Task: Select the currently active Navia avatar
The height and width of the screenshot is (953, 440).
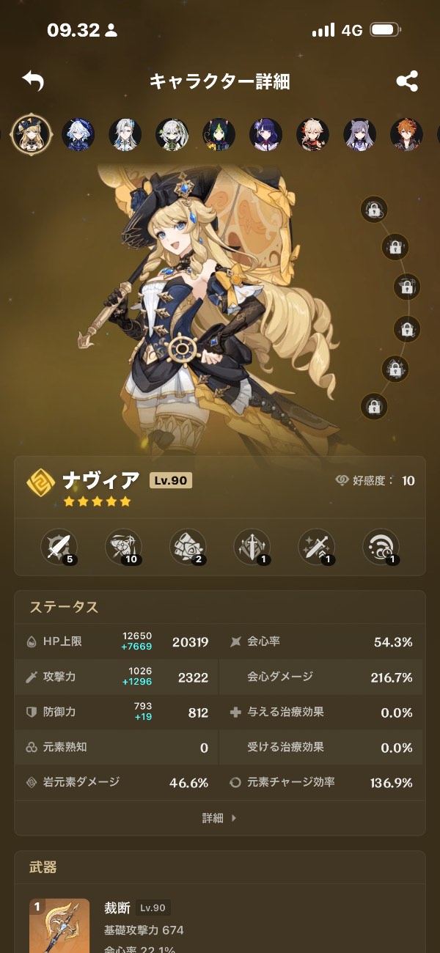Action: click(x=32, y=134)
